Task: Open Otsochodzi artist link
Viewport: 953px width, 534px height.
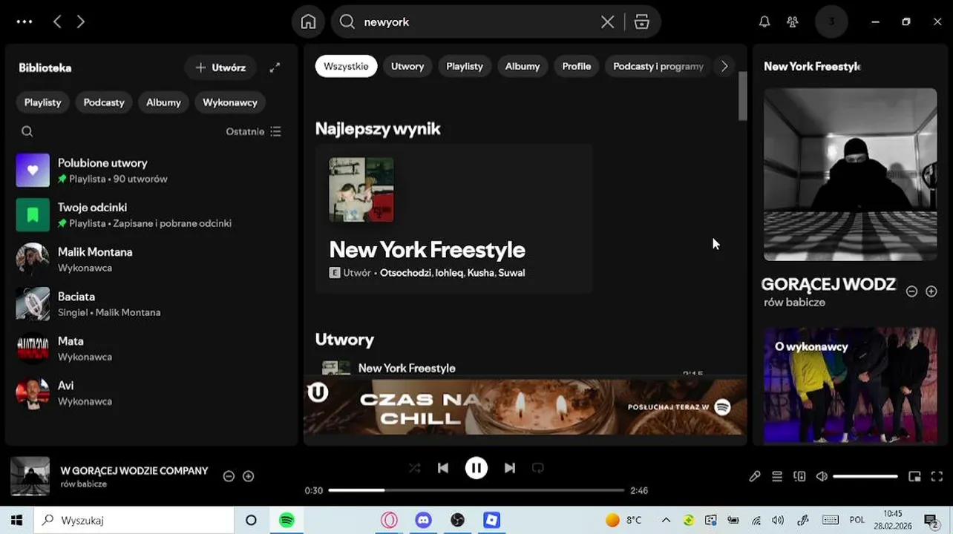Action: tap(405, 273)
